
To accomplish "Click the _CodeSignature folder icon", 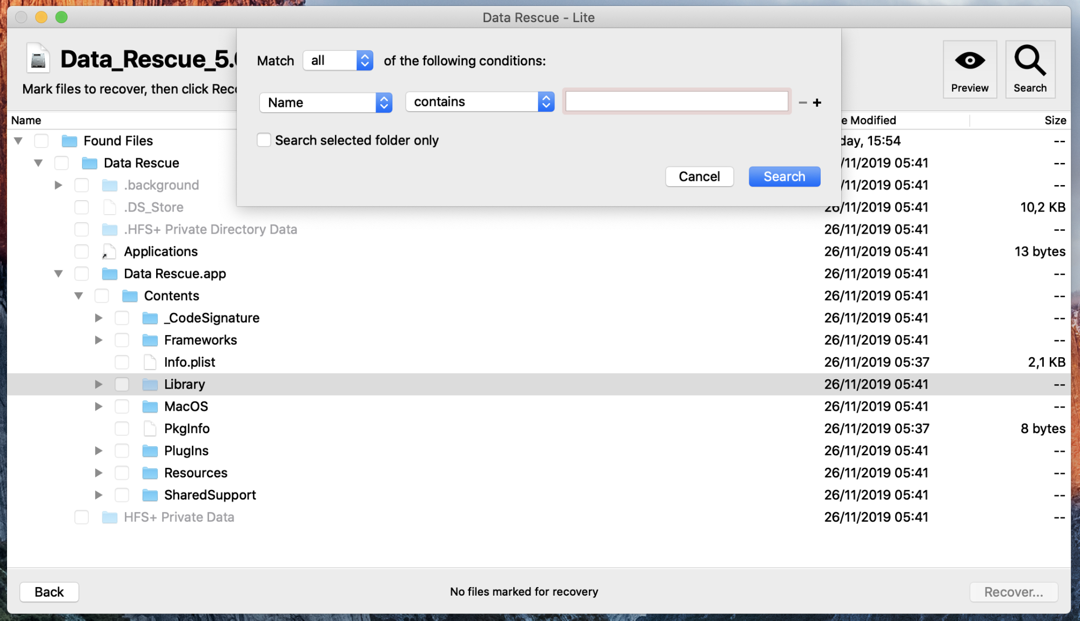I will [x=150, y=318].
